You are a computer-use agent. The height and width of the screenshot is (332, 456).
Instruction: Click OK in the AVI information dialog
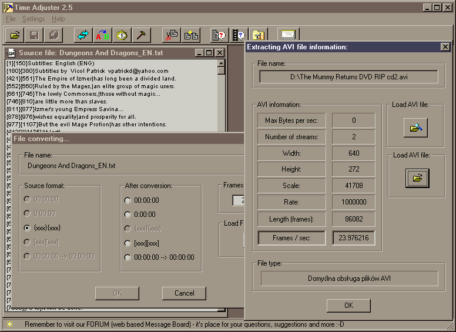(348, 306)
